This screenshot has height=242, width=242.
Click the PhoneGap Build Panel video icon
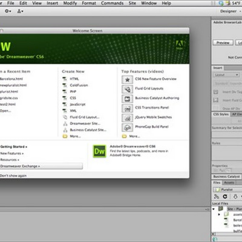[x=127, y=127]
